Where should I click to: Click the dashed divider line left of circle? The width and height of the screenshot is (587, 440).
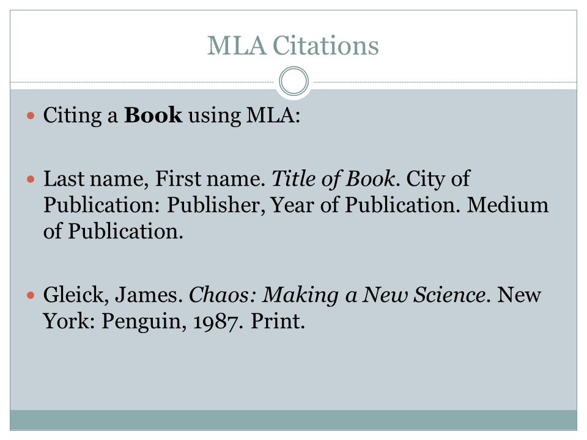142,82
